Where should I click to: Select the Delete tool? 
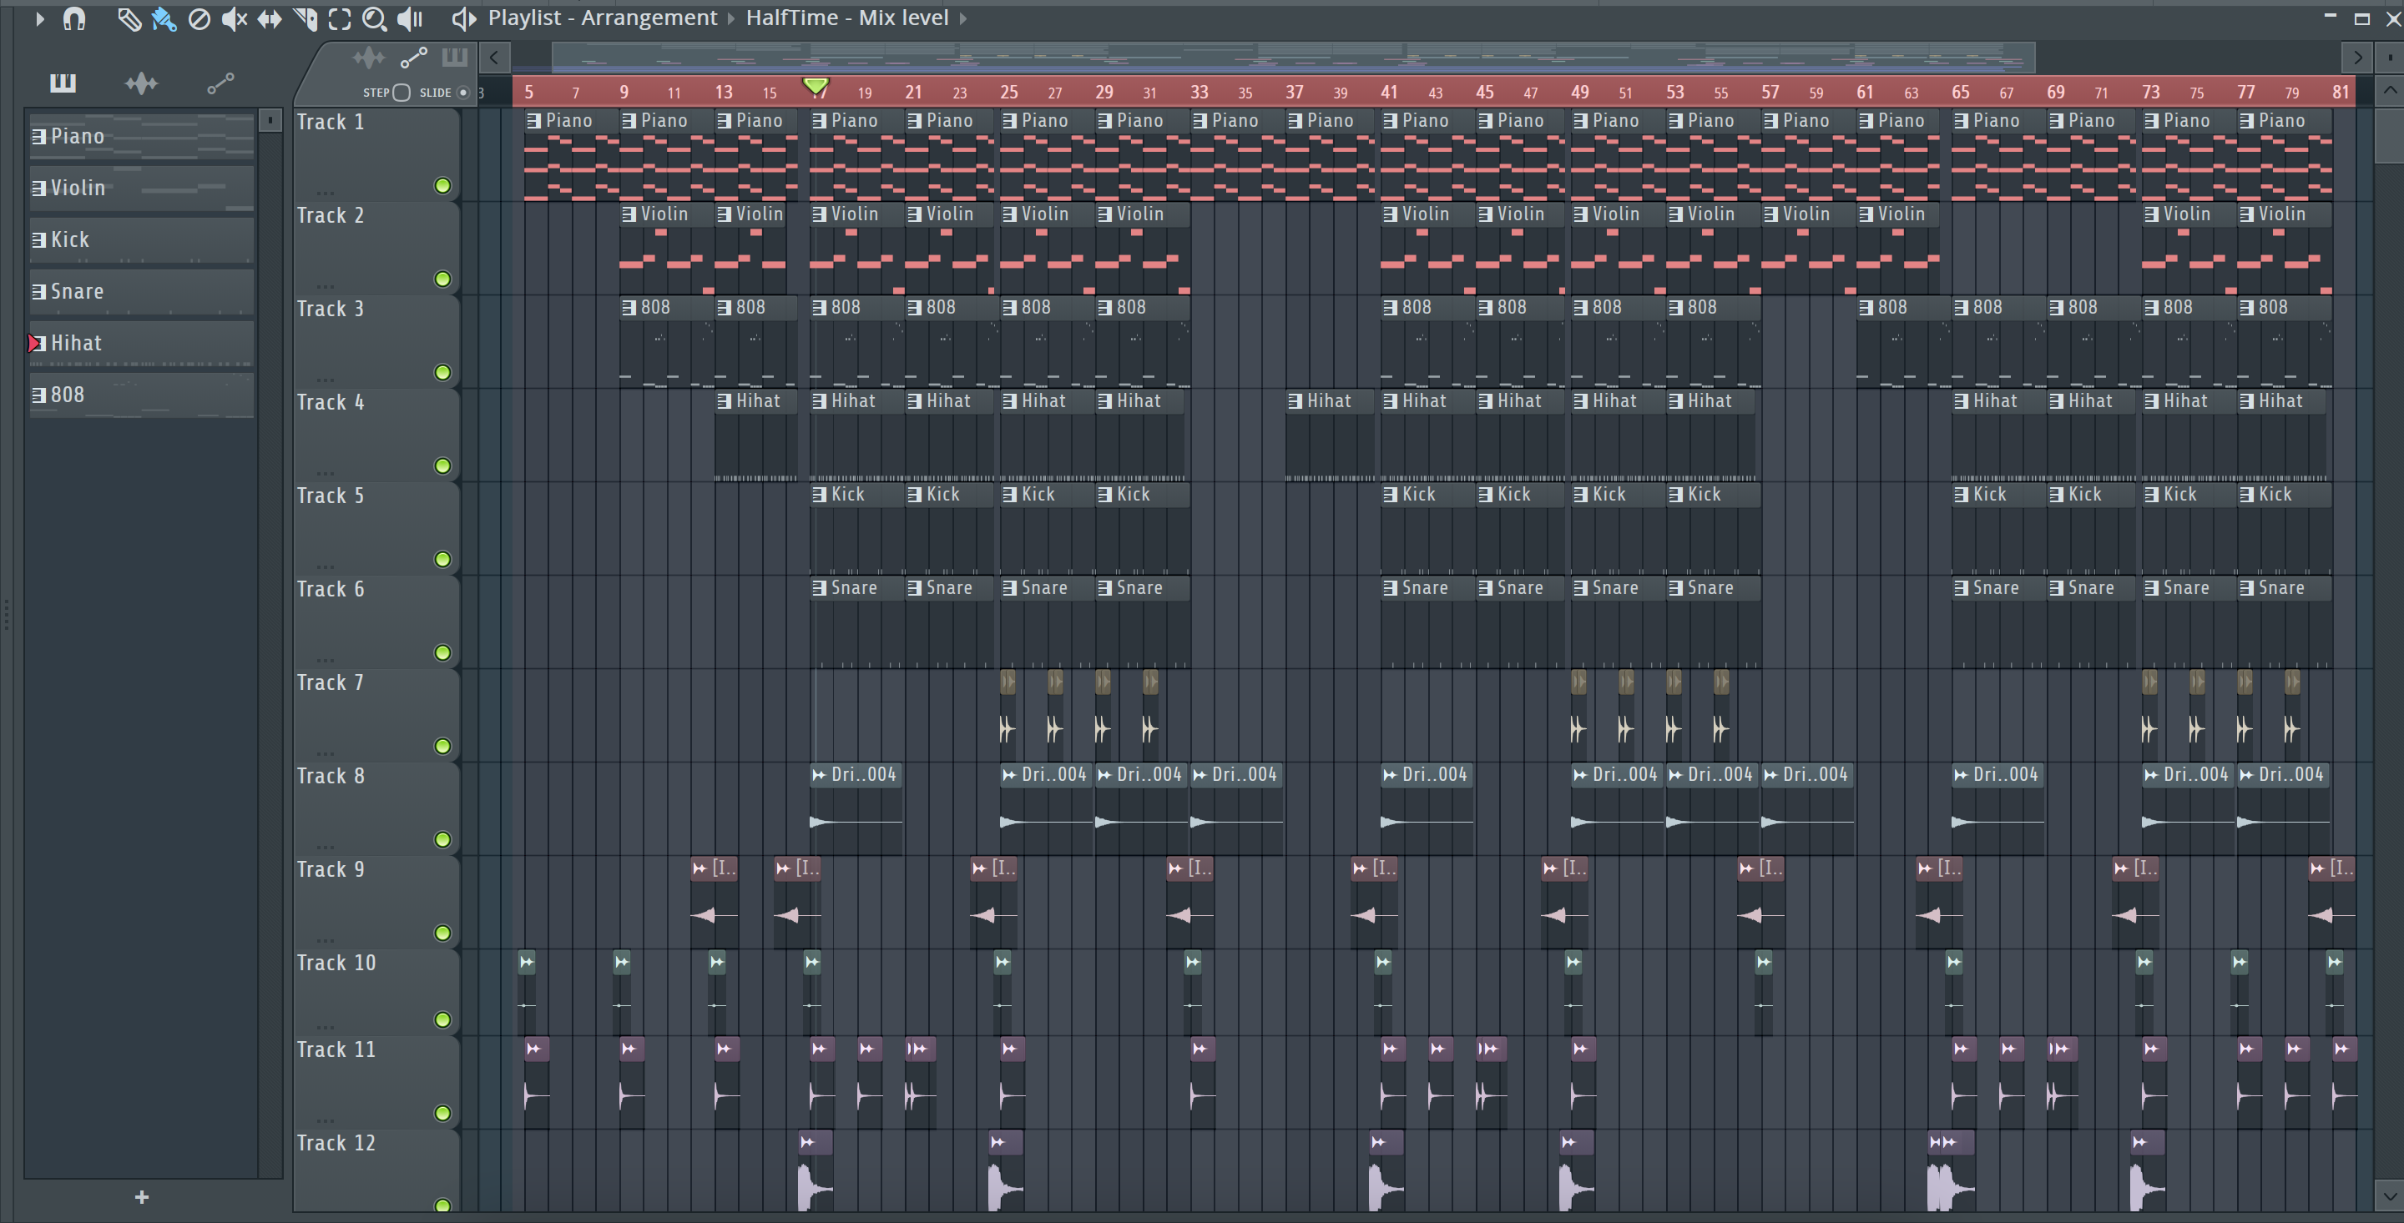click(199, 18)
